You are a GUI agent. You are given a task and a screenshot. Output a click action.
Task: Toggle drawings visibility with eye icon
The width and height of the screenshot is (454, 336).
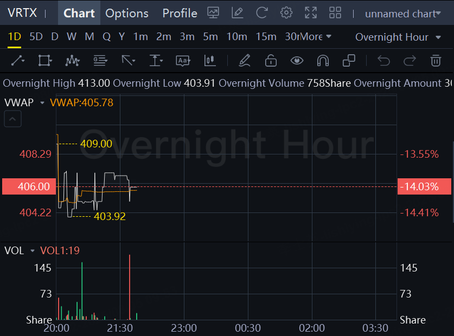(x=297, y=61)
